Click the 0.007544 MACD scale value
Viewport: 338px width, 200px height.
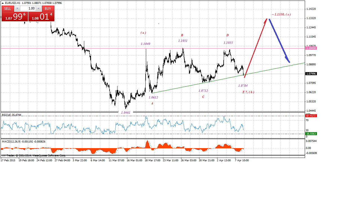(312, 141)
